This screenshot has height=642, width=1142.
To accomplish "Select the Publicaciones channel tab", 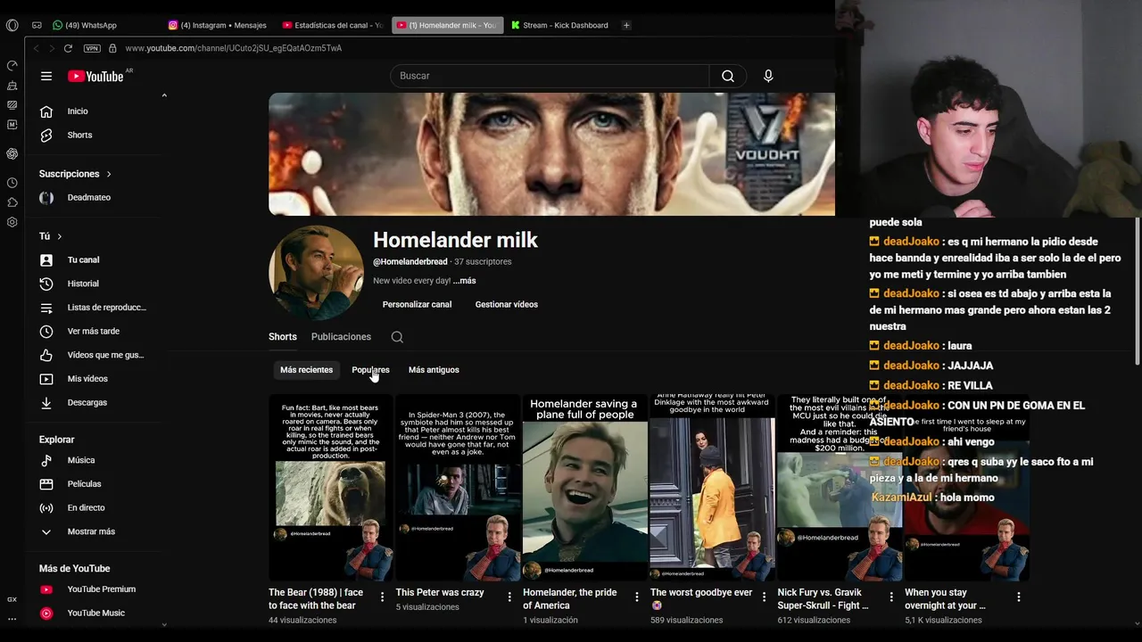I will [x=341, y=337].
